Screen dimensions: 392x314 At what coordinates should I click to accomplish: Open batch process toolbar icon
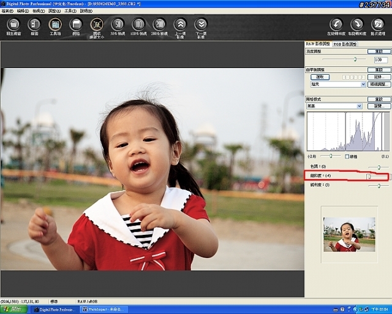point(378,25)
